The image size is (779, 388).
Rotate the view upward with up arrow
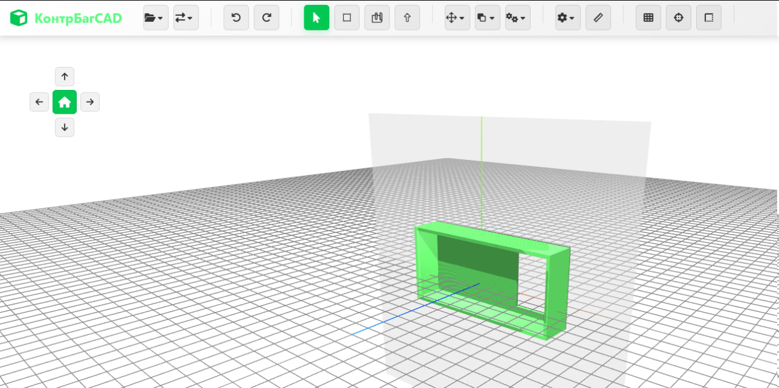[65, 77]
